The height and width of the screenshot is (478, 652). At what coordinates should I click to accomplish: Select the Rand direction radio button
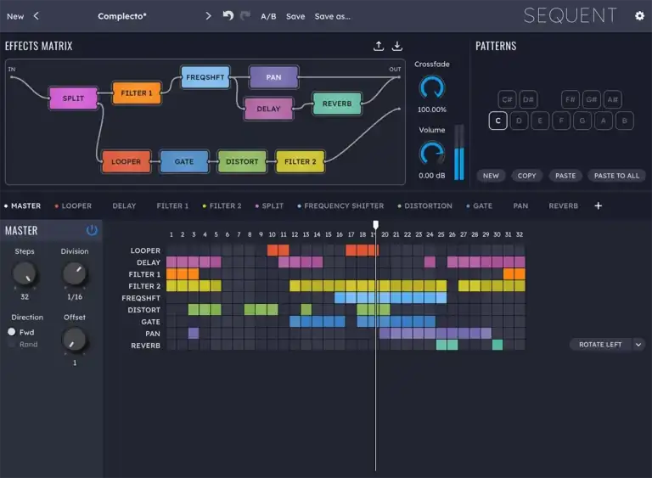pyautogui.click(x=12, y=344)
